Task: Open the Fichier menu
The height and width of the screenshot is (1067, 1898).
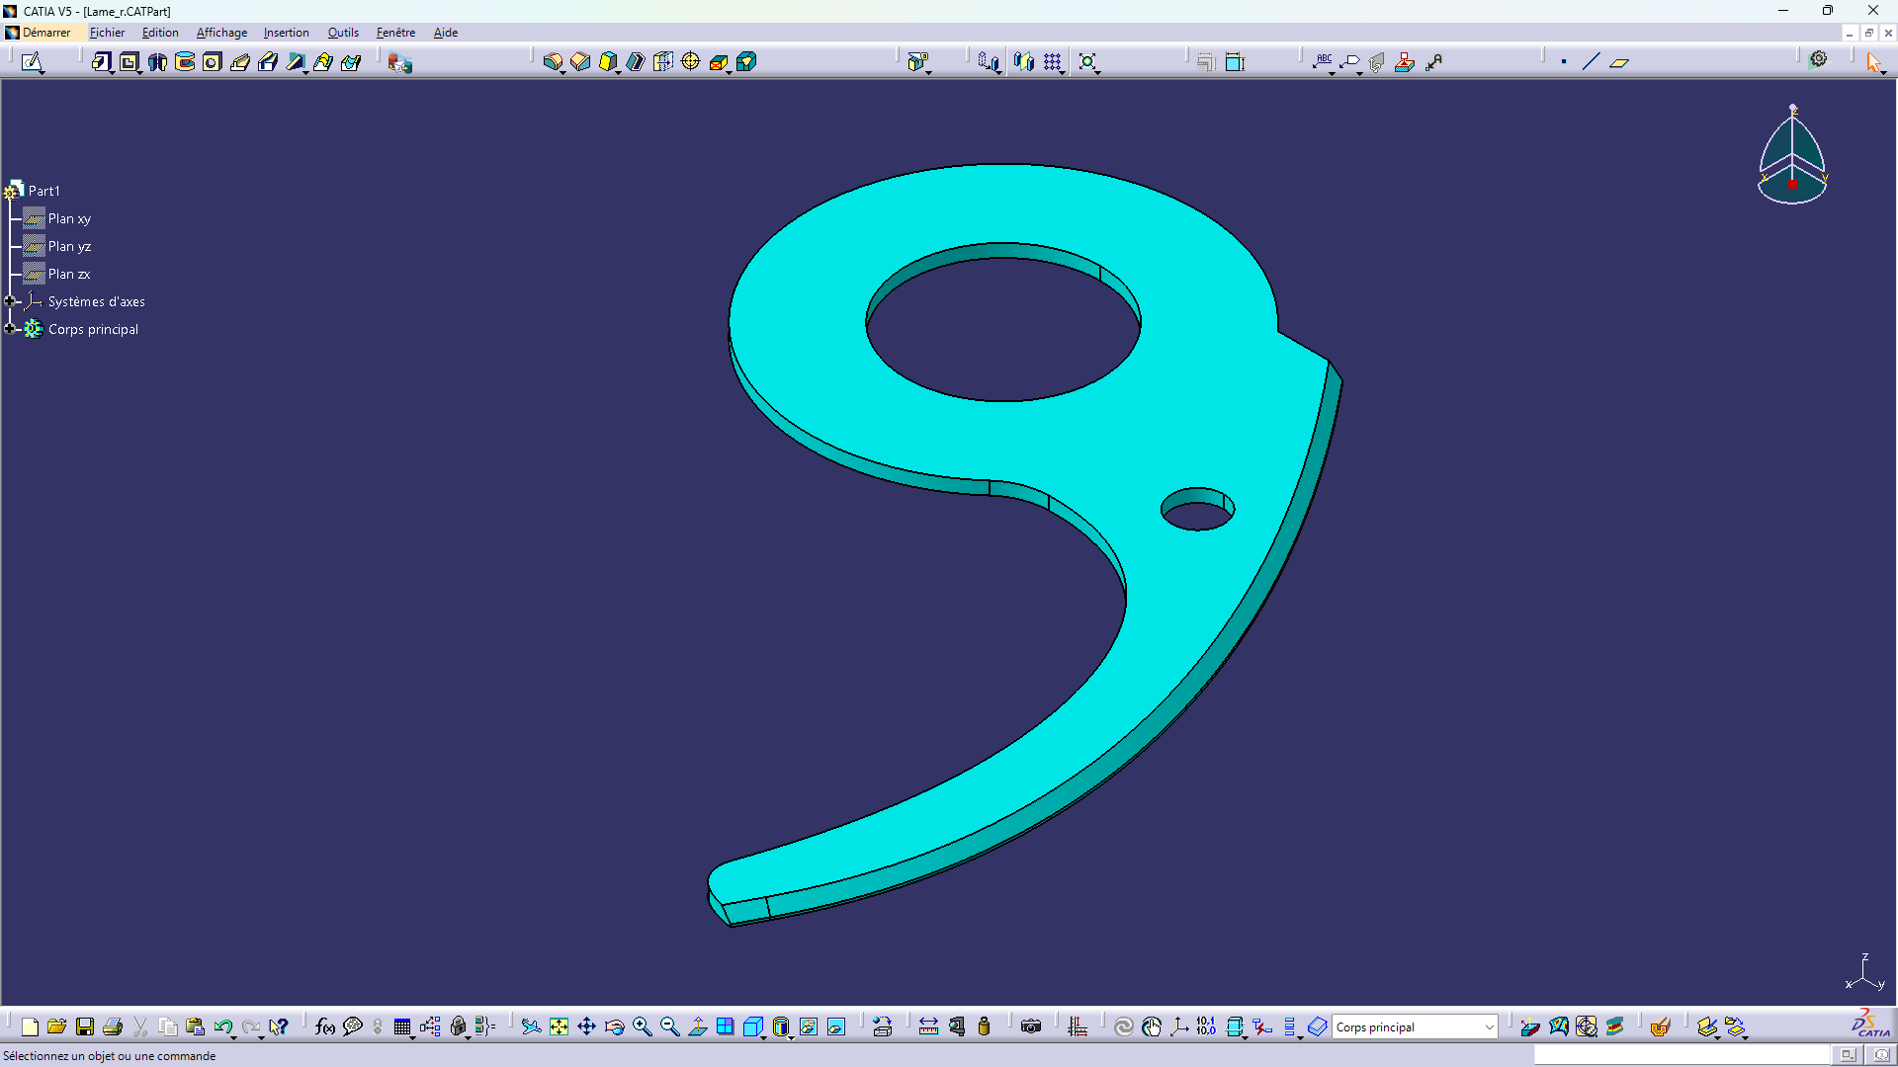Action: click(x=107, y=33)
